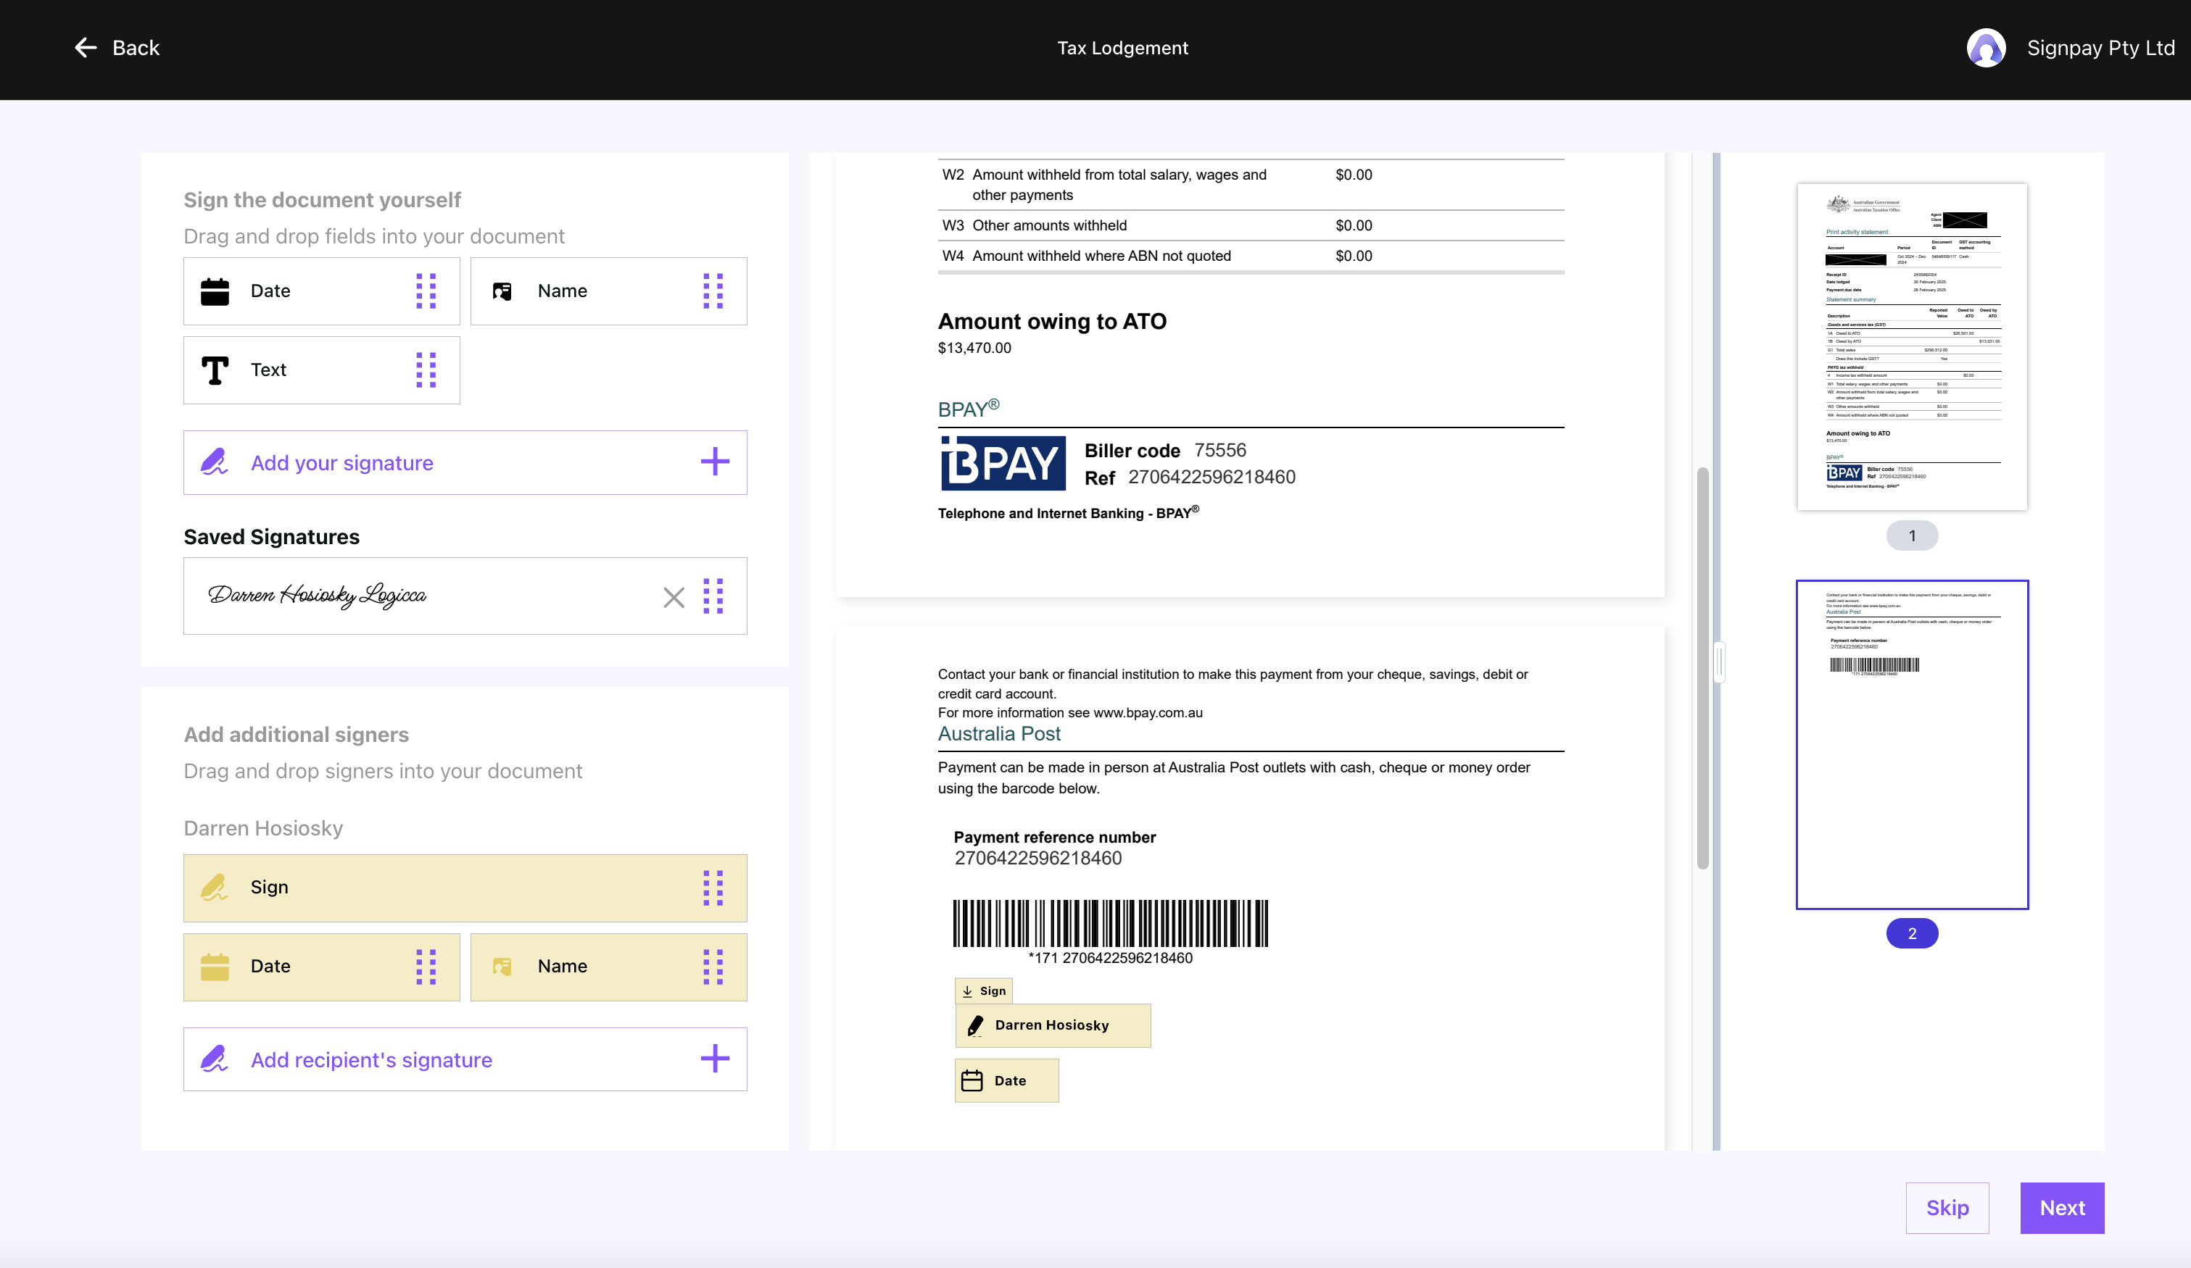Click the plus icon to add recipient's signature
2191x1268 pixels.
coord(715,1059)
